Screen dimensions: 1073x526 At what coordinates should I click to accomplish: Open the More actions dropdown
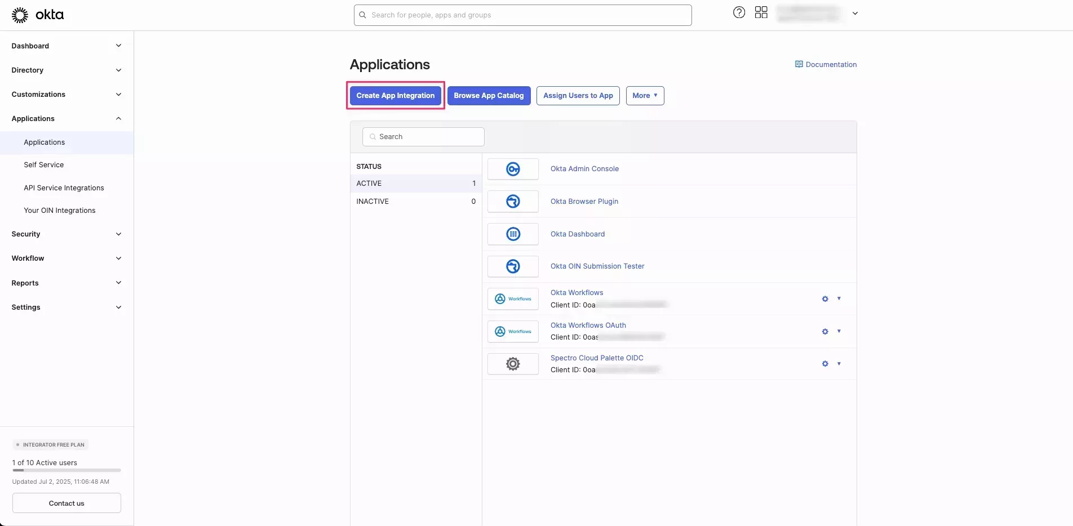pyautogui.click(x=645, y=95)
